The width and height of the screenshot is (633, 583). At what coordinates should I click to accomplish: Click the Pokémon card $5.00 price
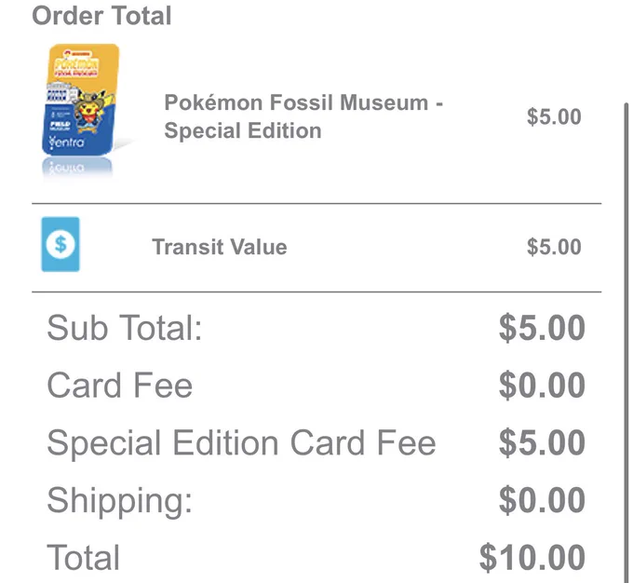coord(554,116)
